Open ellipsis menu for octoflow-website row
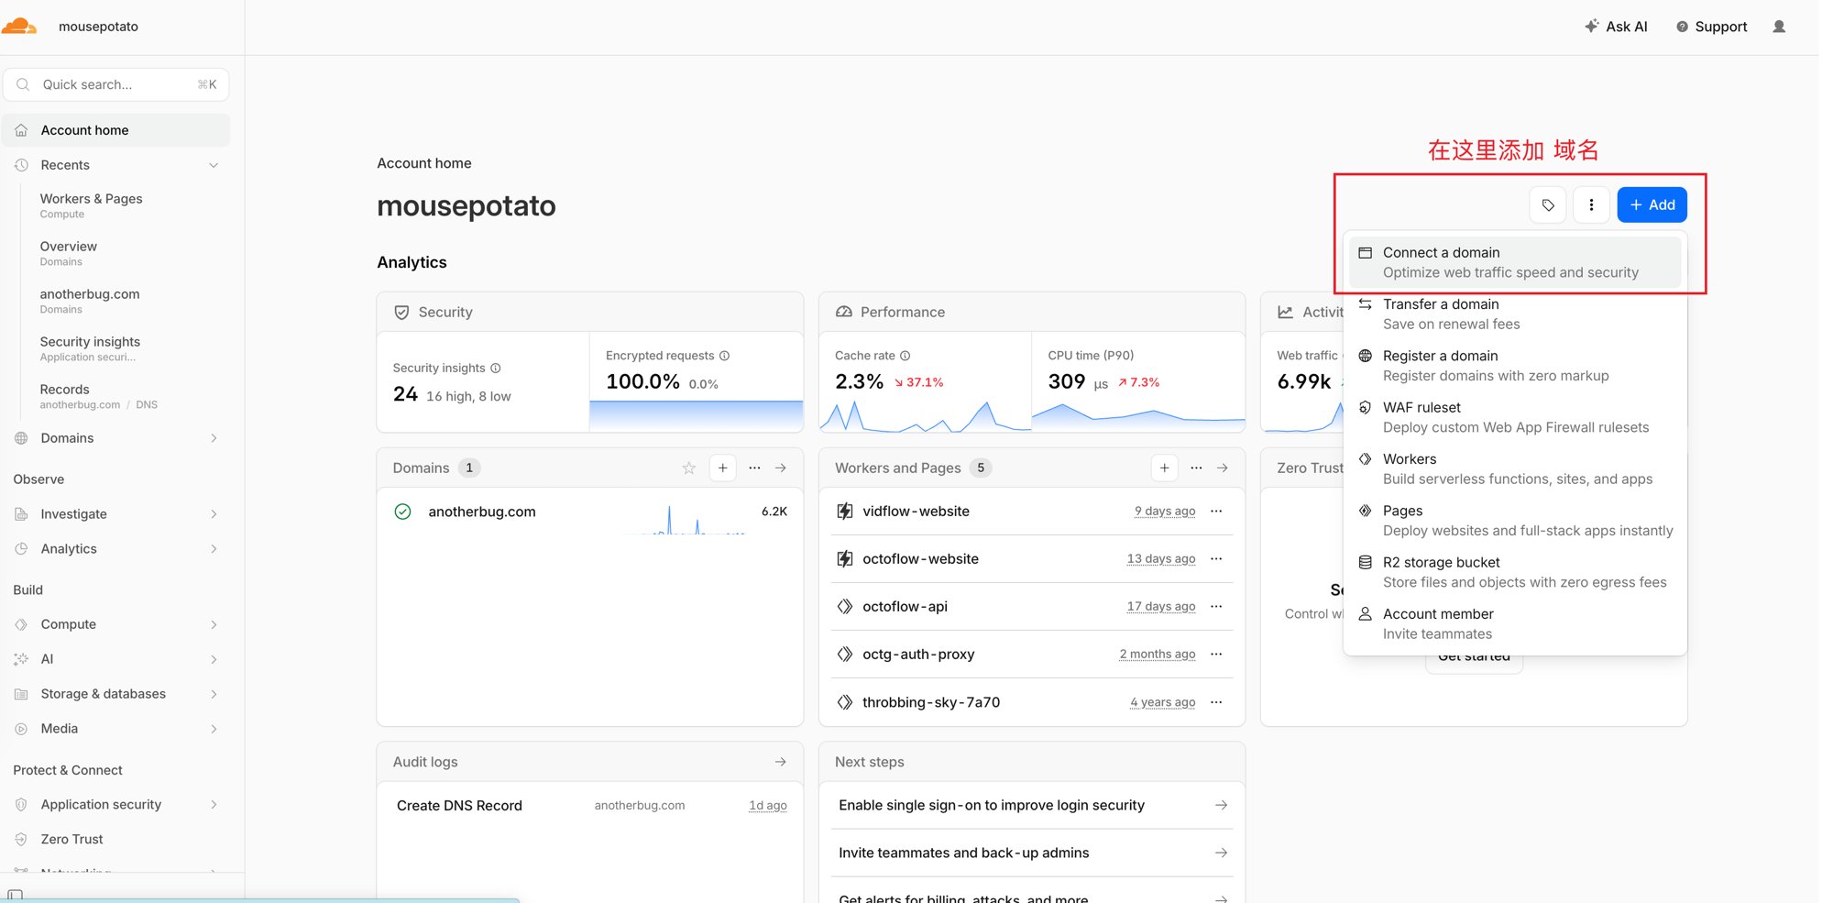The width and height of the screenshot is (1833, 903). (x=1216, y=558)
